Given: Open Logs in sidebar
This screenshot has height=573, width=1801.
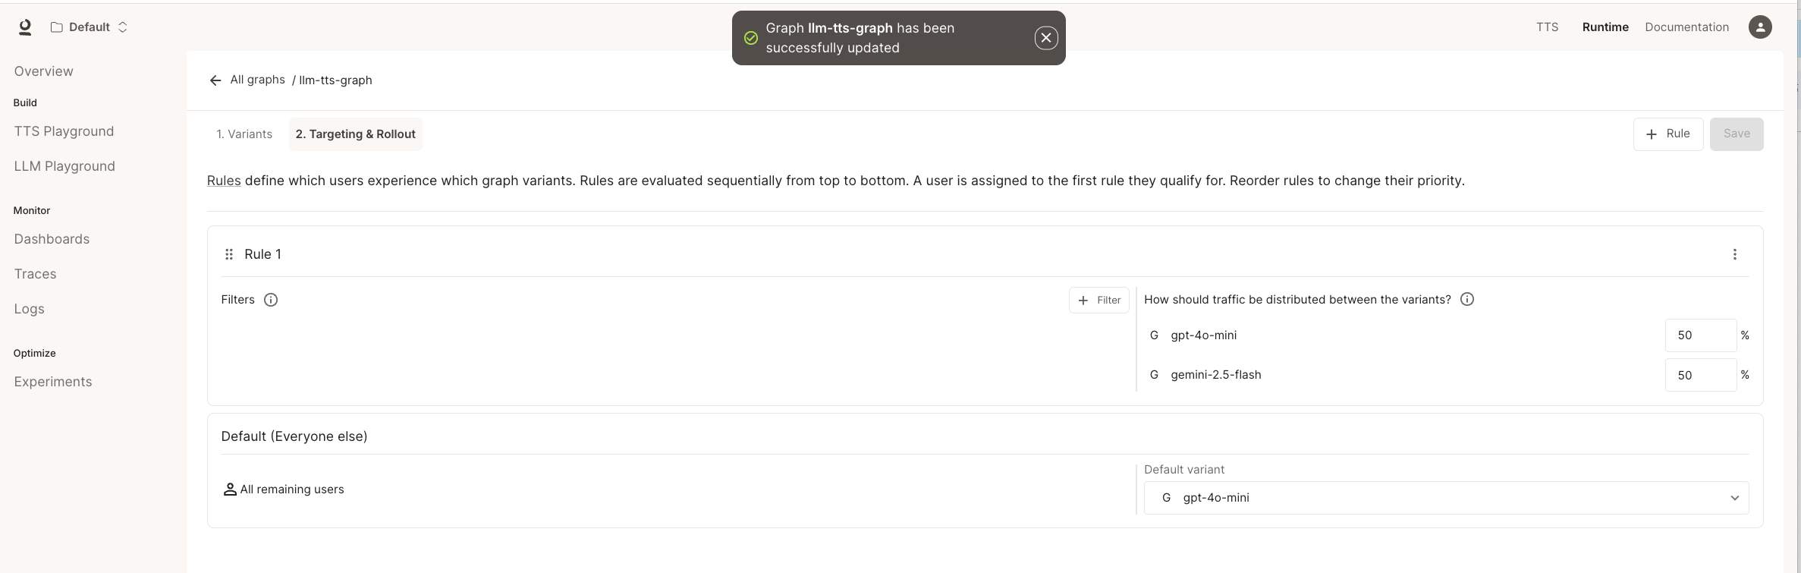Looking at the screenshot, I should [29, 309].
